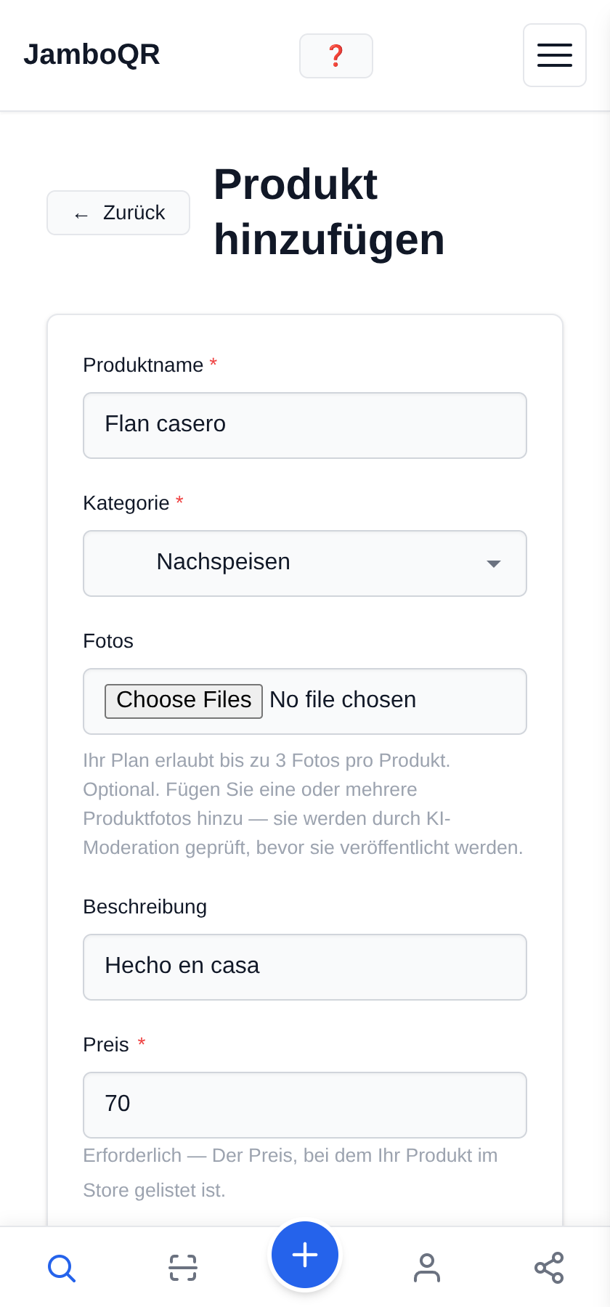Click the red question mark help button
The height and width of the screenshot is (1307, 610).
pos(336,56)
